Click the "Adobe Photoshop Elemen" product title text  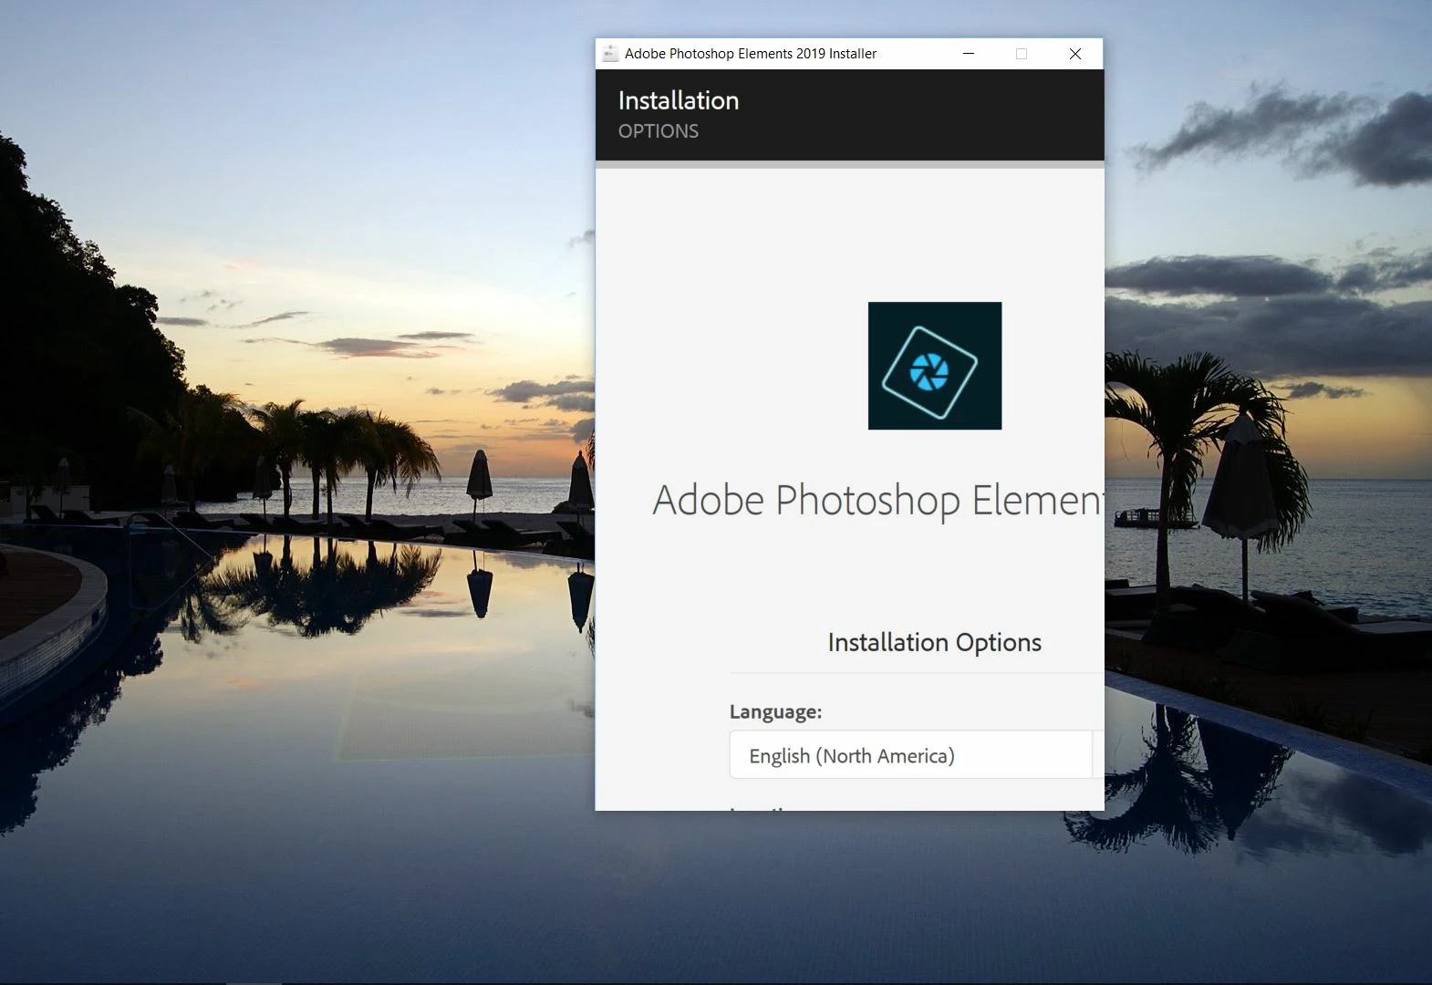tap(878, 501)
